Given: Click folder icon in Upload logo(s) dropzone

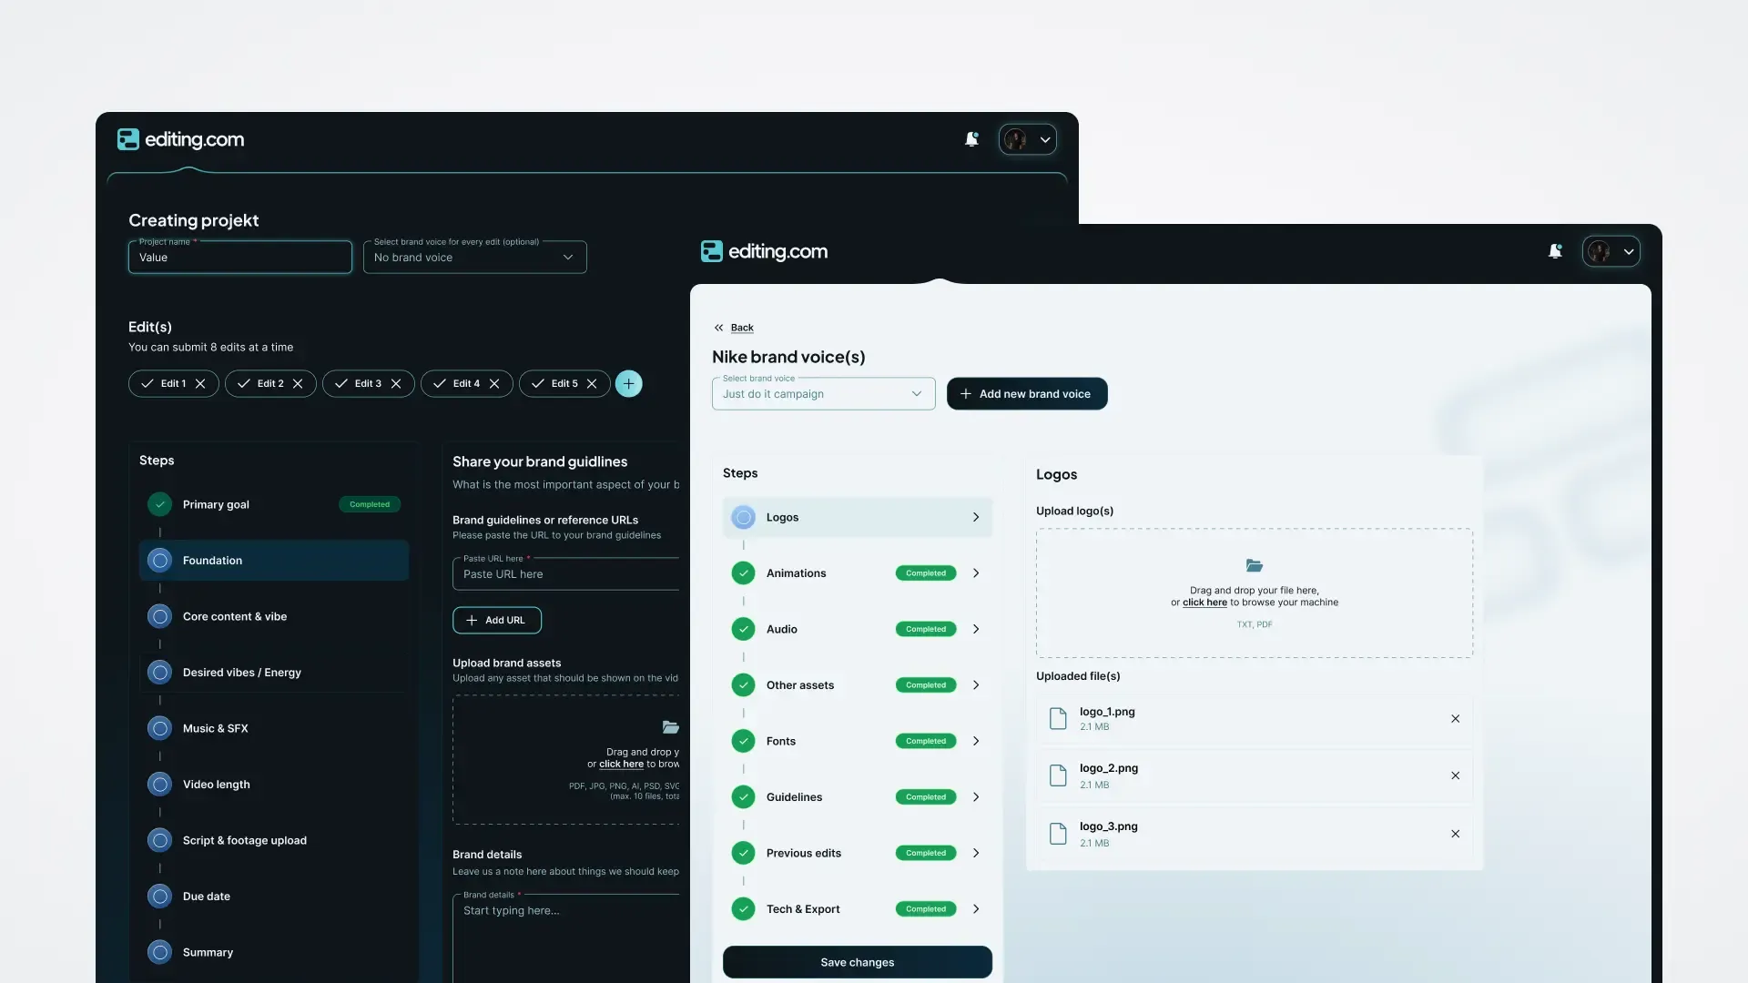Looking at the screenshot, I should (1255, 566).
